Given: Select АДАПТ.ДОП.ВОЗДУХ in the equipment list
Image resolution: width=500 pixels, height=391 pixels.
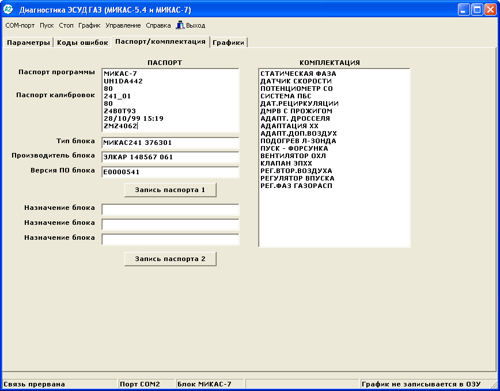Looking at the screenshot, I should point(298,133).
